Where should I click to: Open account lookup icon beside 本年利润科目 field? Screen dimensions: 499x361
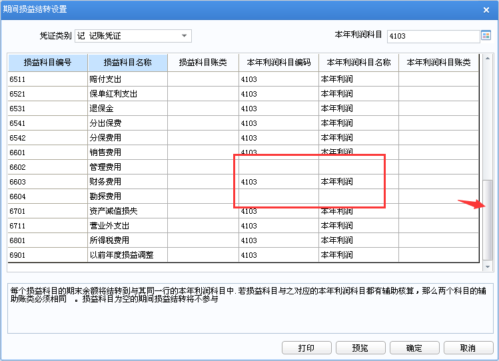pyautogui.click(x=486, y=36)
